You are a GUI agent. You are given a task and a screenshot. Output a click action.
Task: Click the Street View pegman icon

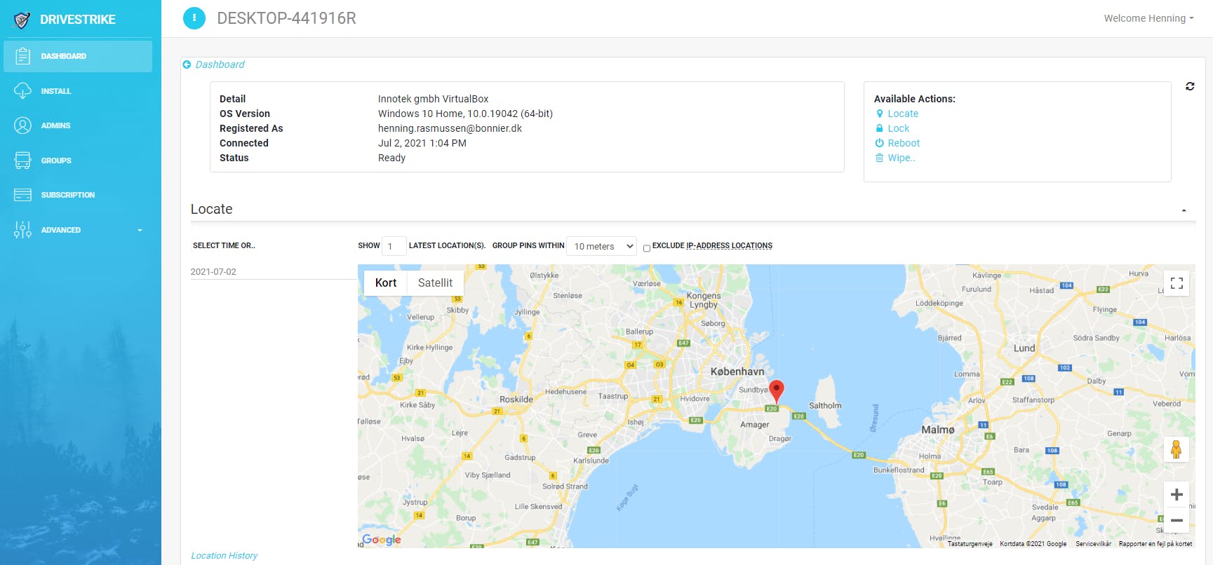(1177, 449)
